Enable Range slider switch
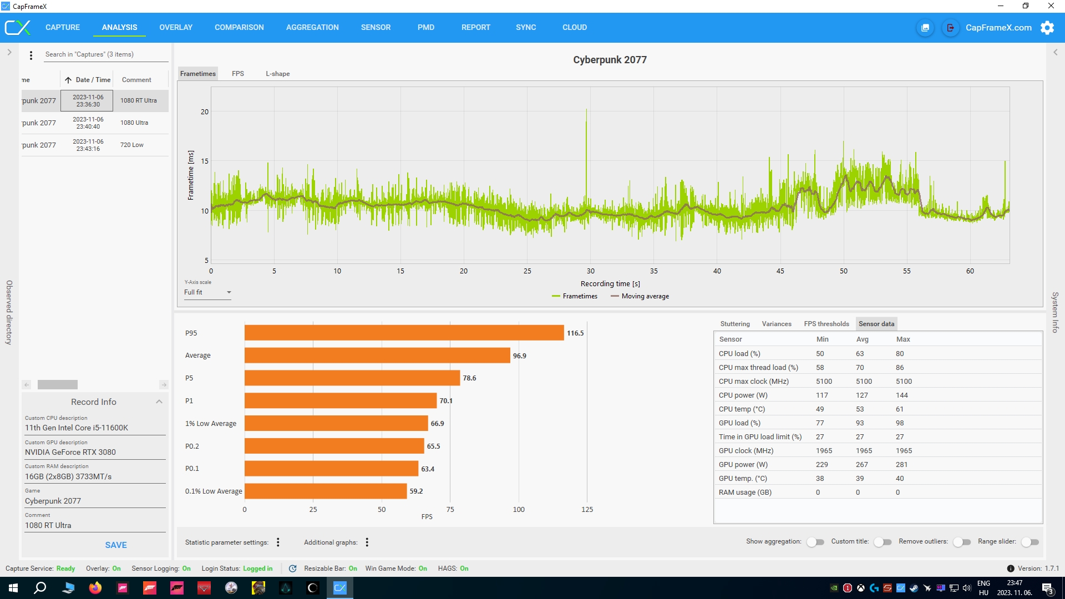 pyautogui.click(x=1030, y=542)
